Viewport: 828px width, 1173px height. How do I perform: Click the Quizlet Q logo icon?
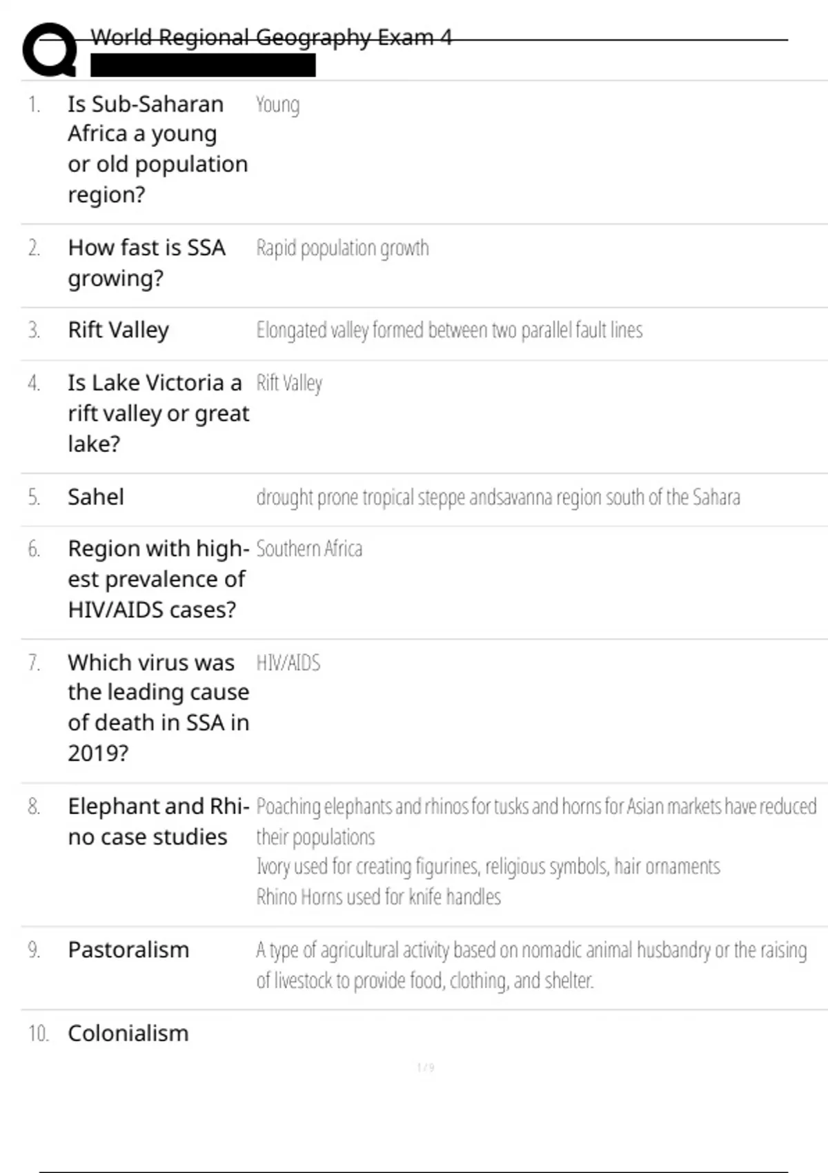click(x=50, y=50)
